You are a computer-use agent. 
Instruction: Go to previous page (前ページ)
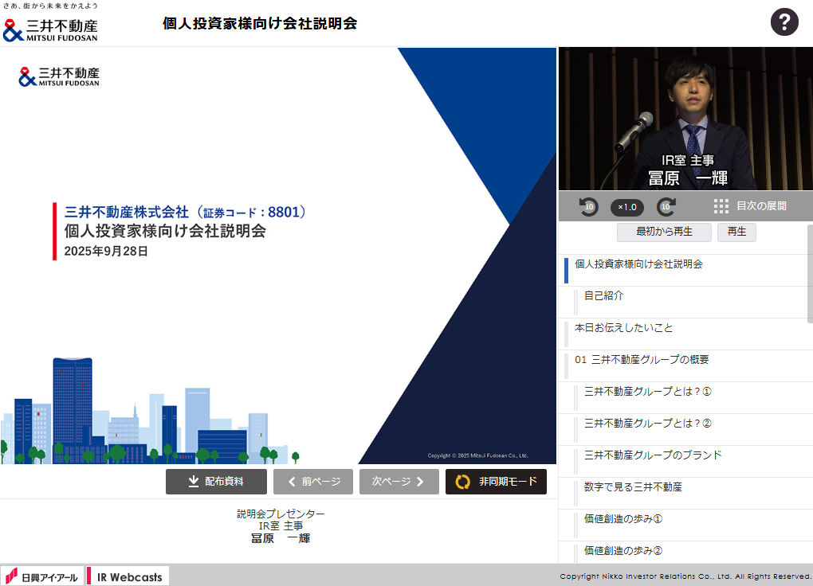click(x=313, y=482)
